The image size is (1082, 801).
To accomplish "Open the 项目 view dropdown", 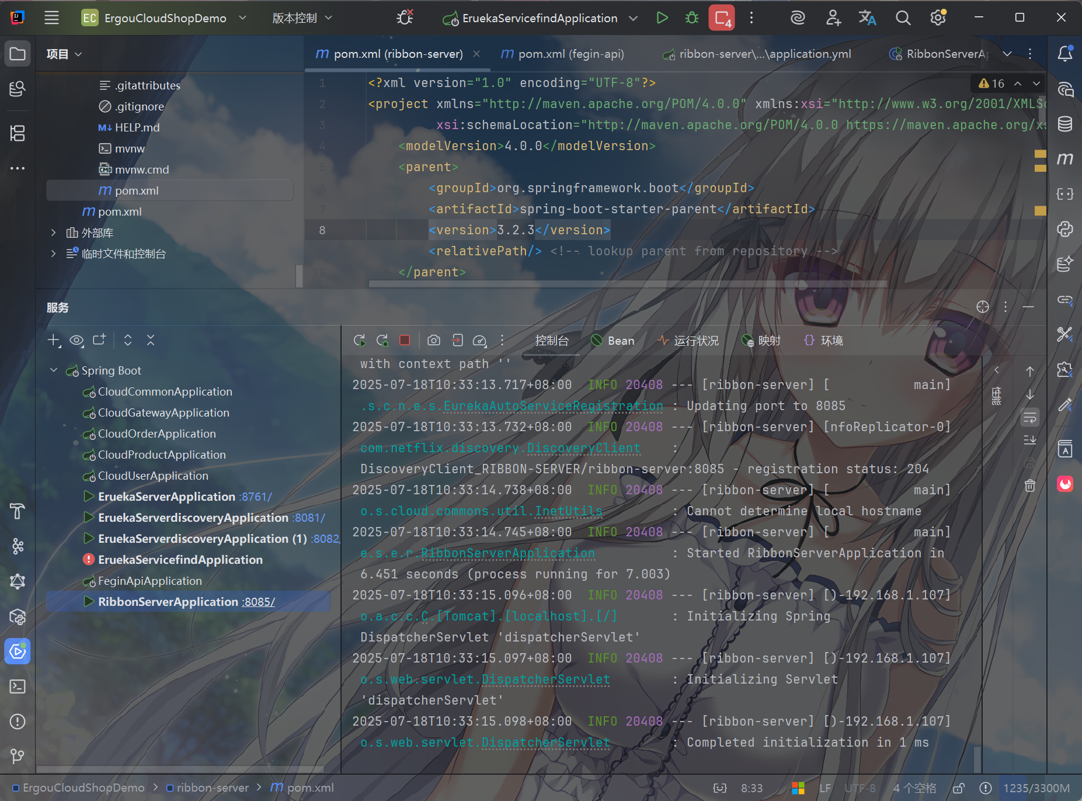I will (64, 54).
